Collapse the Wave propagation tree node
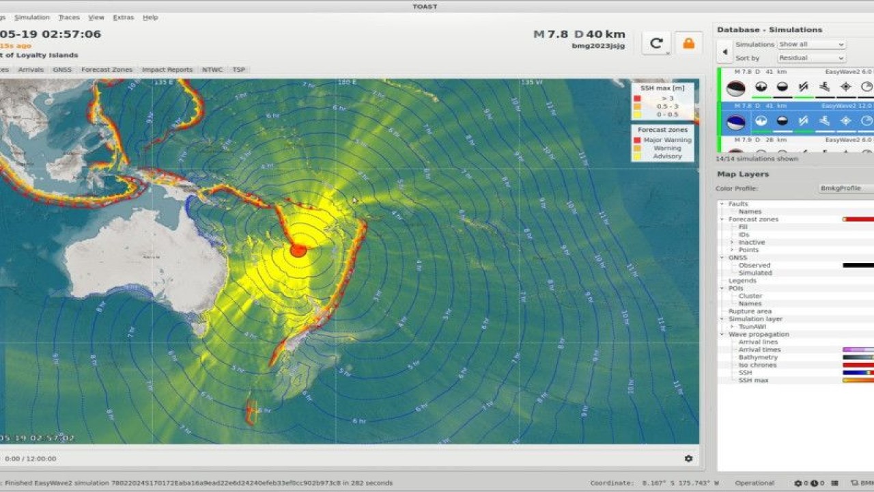 pos(722,334)
